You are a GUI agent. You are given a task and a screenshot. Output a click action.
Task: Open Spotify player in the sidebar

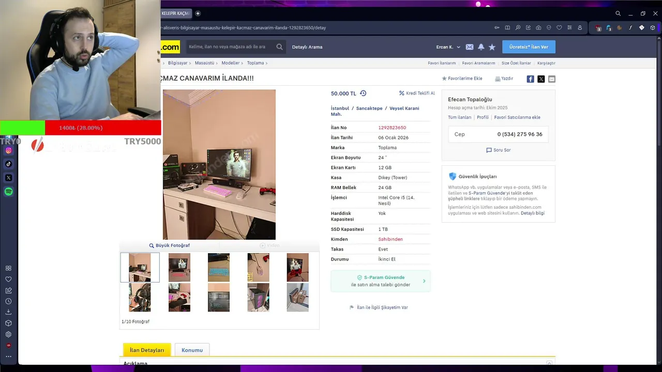pos(8,192)
